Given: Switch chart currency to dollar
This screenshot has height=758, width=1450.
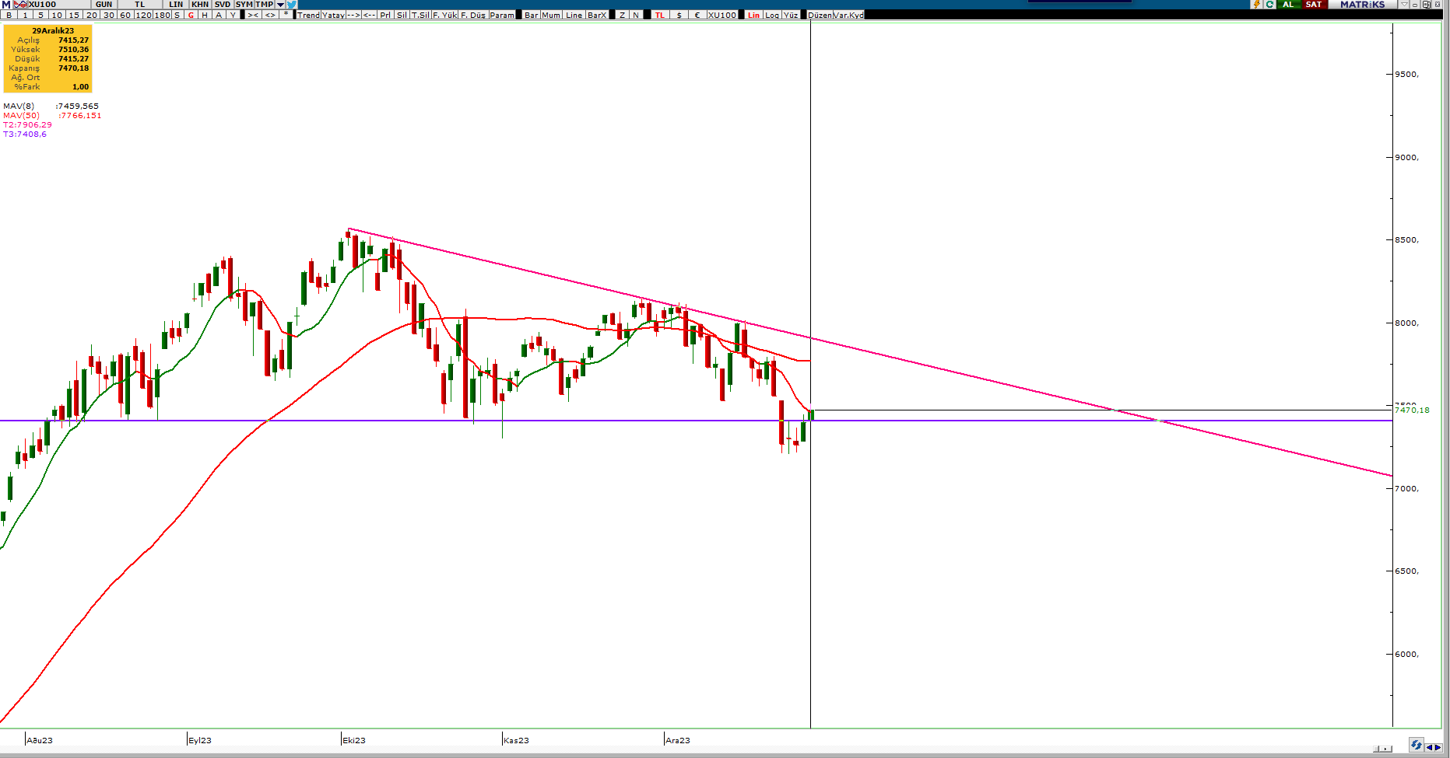Looking at the screenshot, I should tap(679, 15).
